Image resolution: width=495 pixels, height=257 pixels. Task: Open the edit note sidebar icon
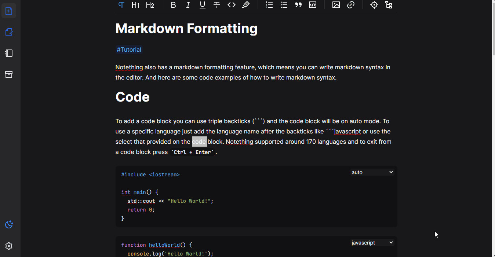coord(9,32)
